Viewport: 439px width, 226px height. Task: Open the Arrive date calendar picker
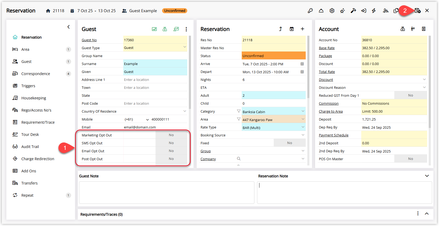[x=302, y=64]
